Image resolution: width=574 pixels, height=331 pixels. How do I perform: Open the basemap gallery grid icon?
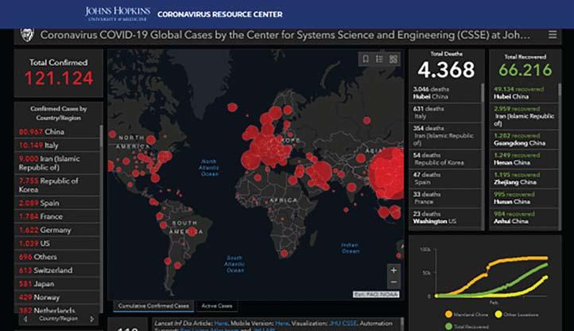point(394,59)
